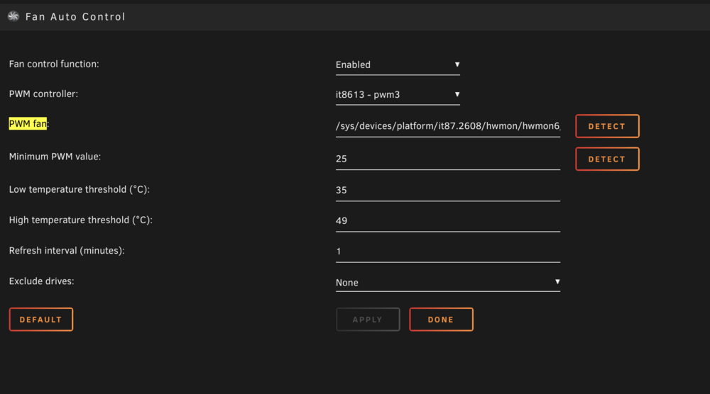Click the Low temperature threshold label

pos(80,189)
